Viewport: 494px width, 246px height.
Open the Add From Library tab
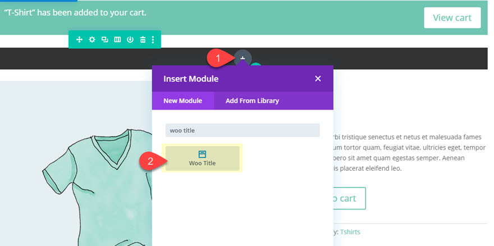[253, 101]
